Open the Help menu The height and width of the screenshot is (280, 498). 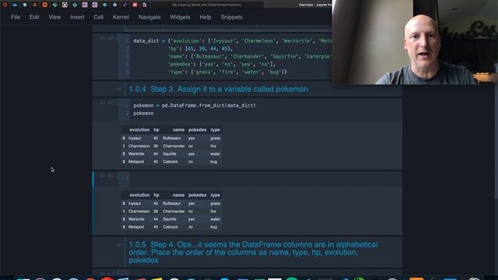point(205,17)
